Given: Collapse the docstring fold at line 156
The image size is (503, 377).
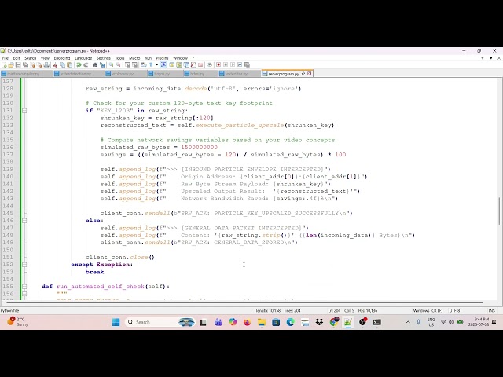Looking at the screenshot, I should (24, 294).
